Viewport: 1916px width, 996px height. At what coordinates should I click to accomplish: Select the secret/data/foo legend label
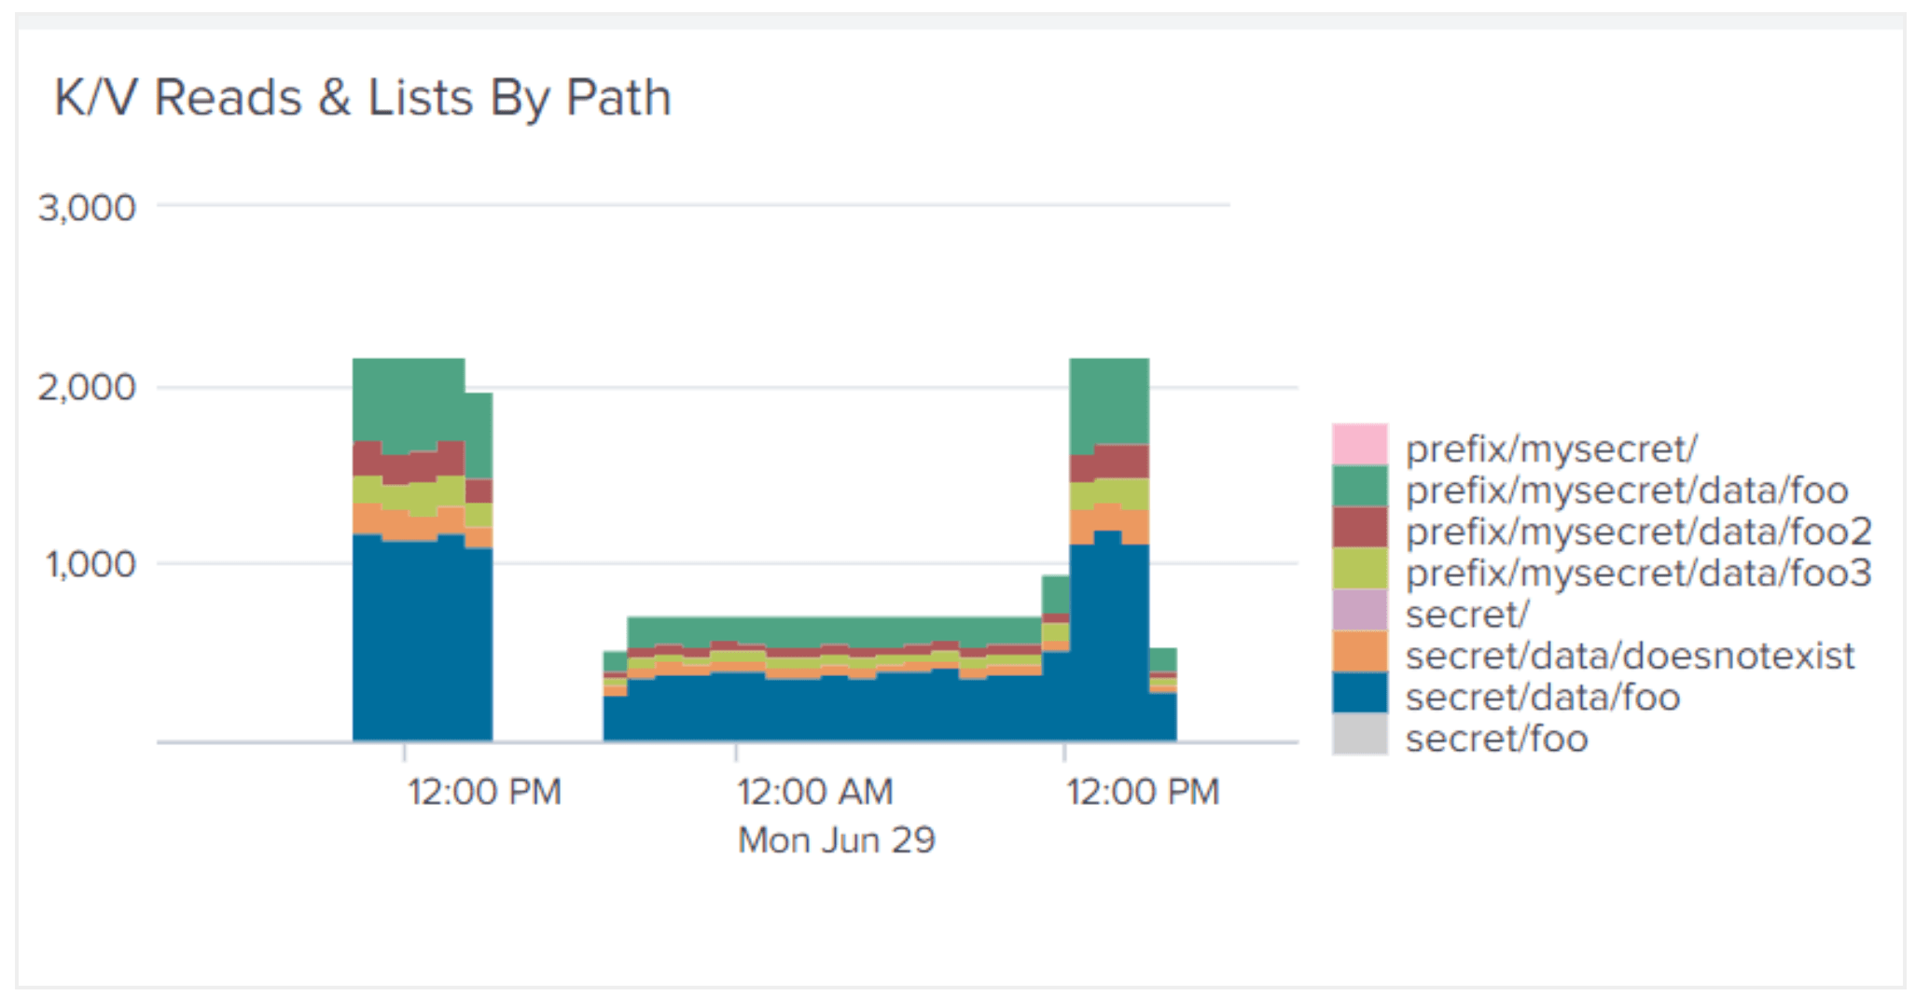coord(1542,698)
